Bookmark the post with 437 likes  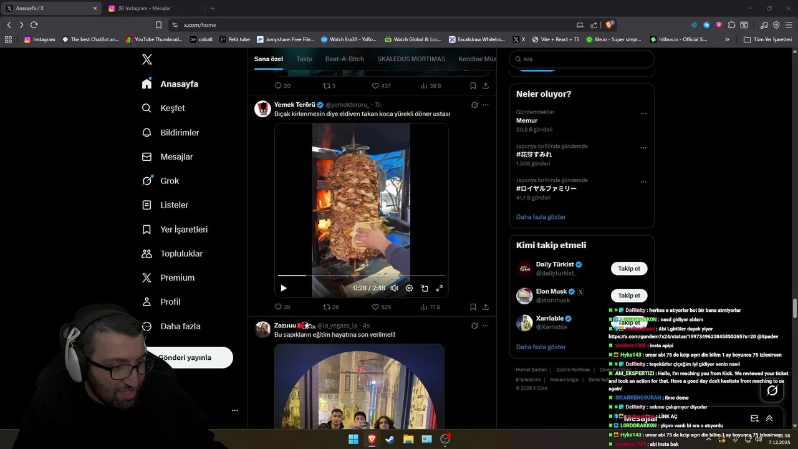[473, 85]
